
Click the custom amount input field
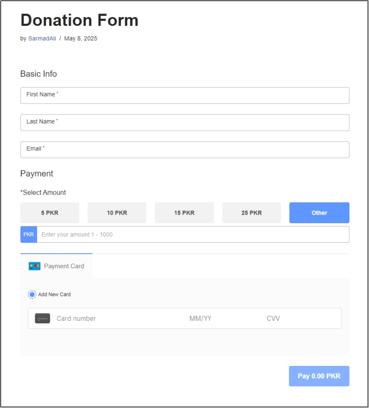coord(193,235)
